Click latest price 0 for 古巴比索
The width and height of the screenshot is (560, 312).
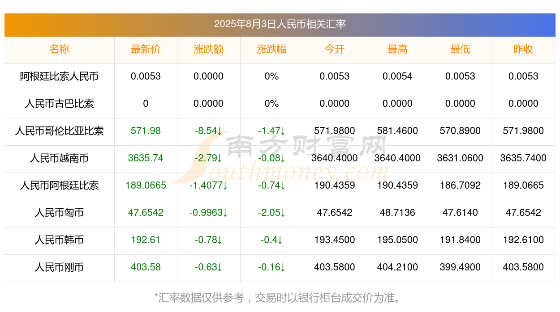[146, 104]
